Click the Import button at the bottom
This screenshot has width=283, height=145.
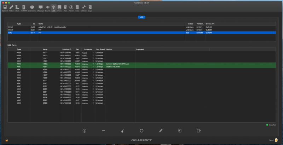(180, 131)
